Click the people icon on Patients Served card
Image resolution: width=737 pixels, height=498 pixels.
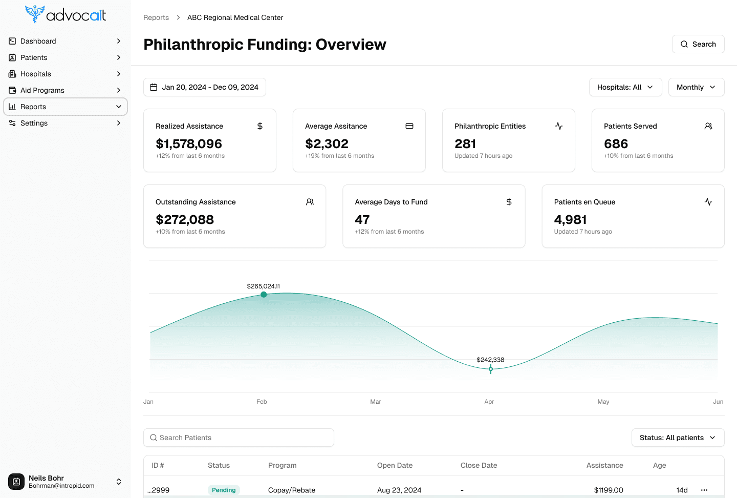[x=708, y=126]
